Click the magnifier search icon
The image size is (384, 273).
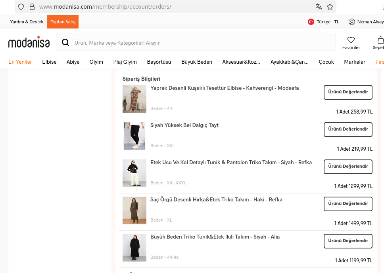point(65,42)
